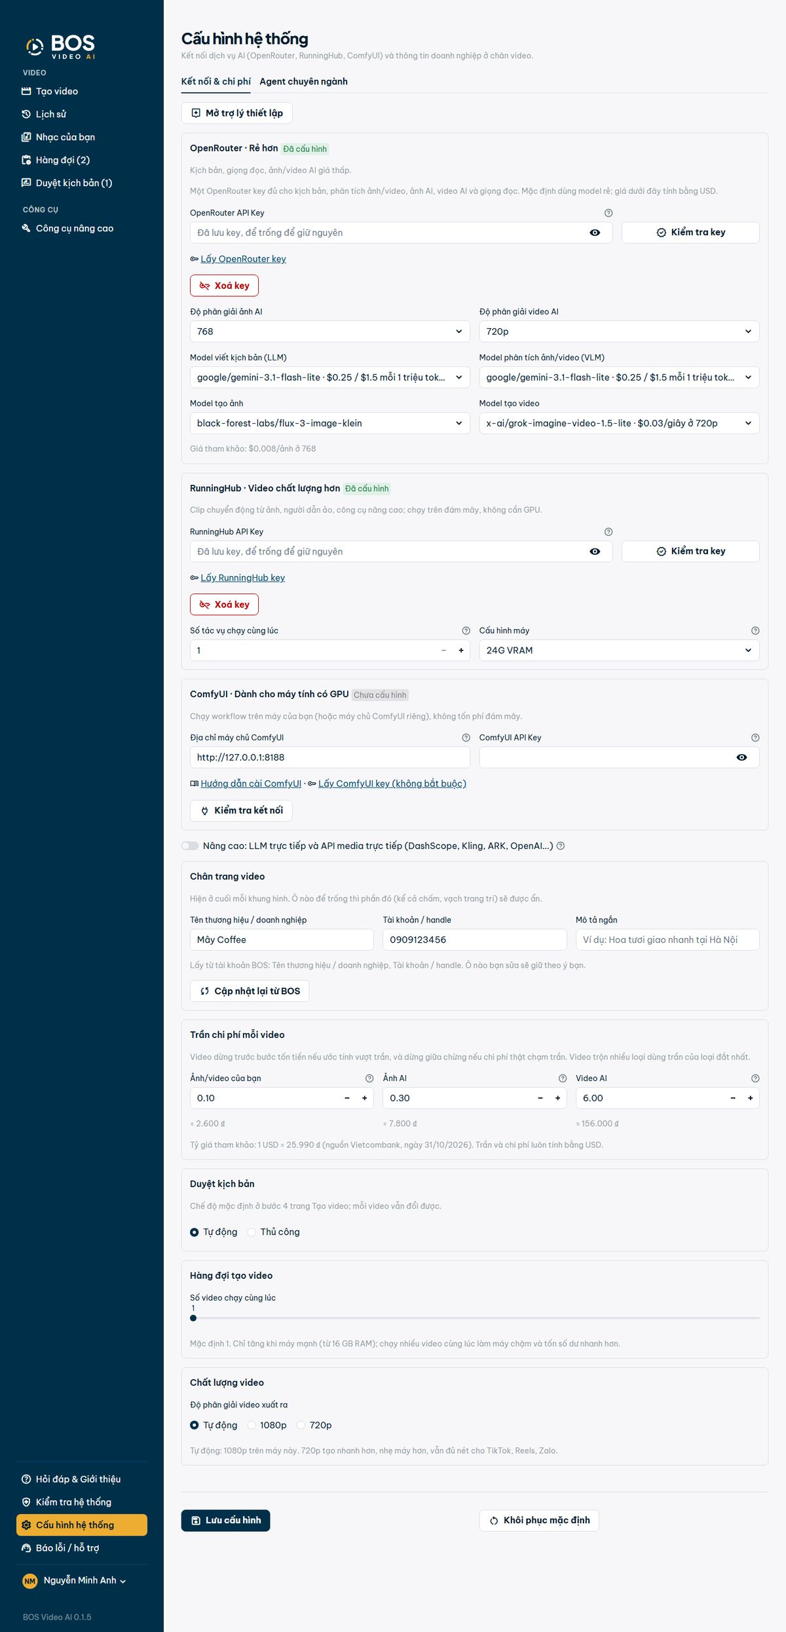Click the help icon beside OpenRouter API Key
The image size is (786, 1632).
[x=608, y=213]
